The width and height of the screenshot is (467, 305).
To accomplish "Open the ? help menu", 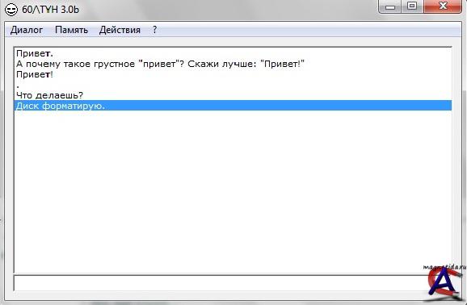I will pyautogui.click(x=154, y=30).
